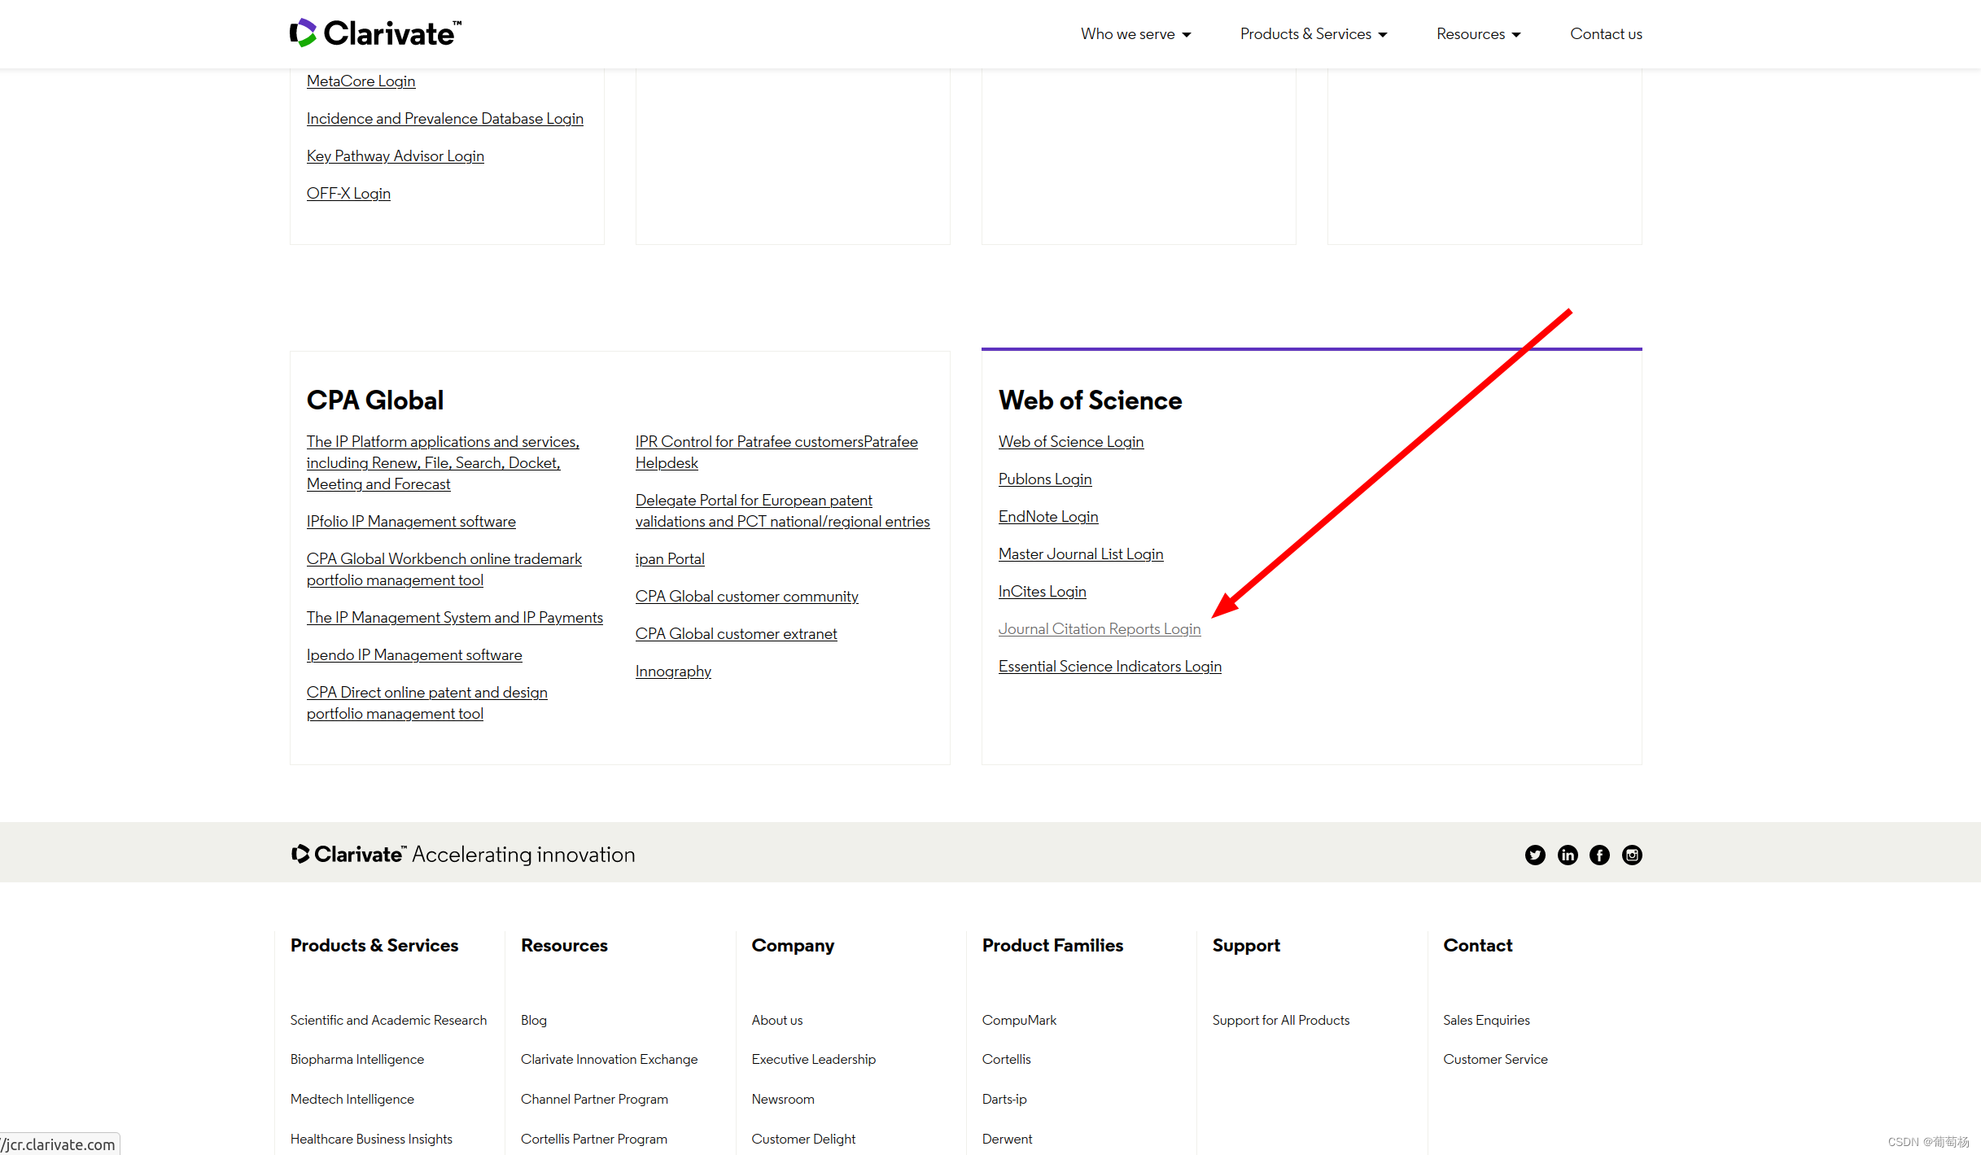The image size is (1981, 1155).
Task: Open Clarivate Twitter page icon
Action: point(1535,855)
